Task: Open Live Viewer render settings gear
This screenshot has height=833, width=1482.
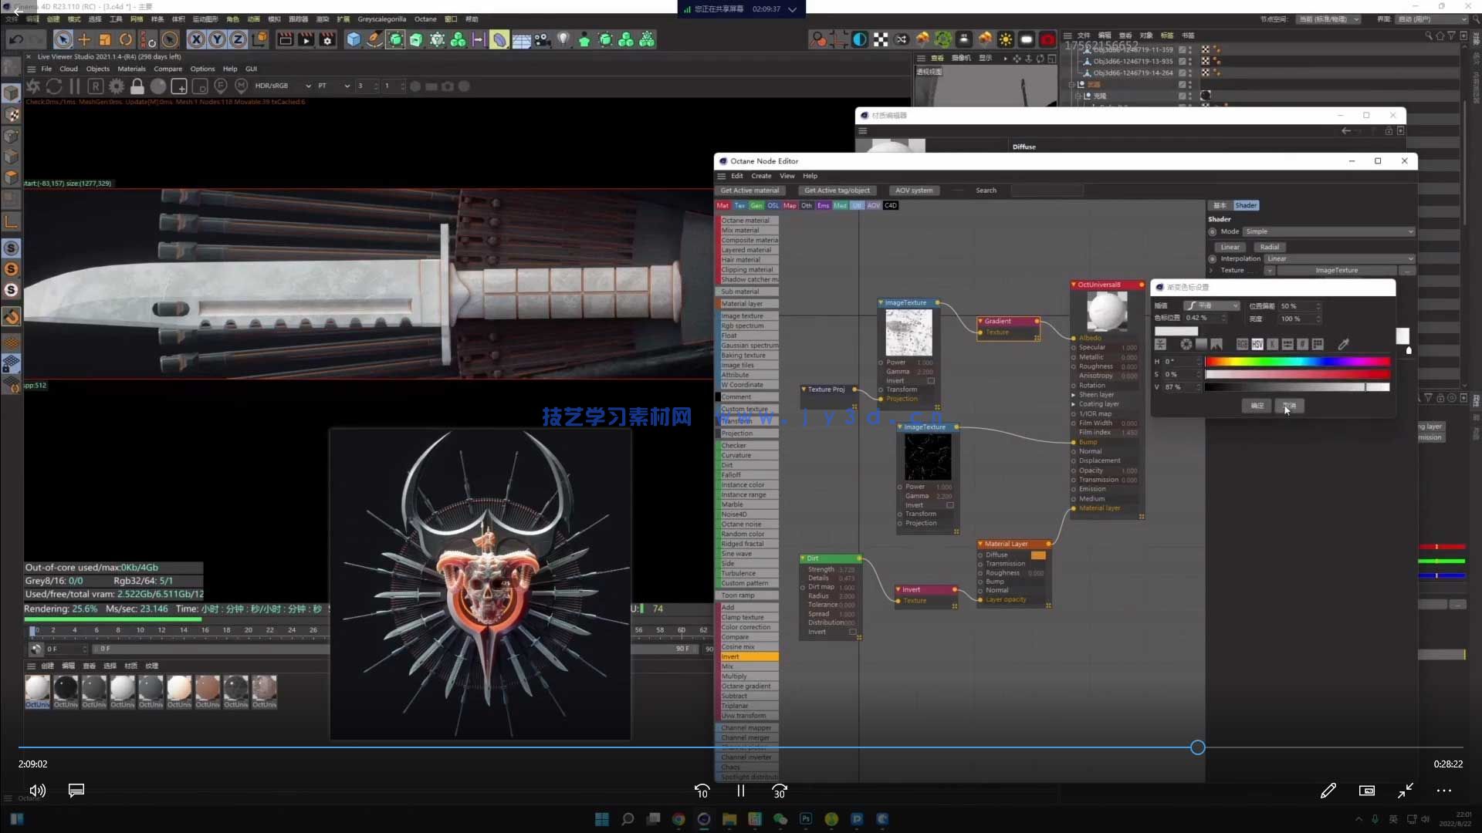Action: click(x=117, y=86)
